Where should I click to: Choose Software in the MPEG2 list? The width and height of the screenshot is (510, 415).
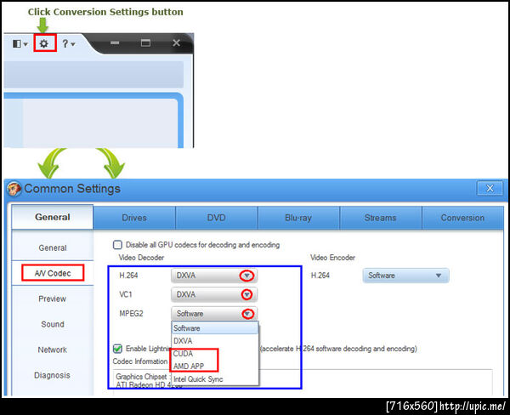[215, 328]
